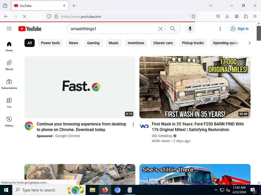Click the Google Chrome advertiser avatar
The image size is (261, 195).
29,126
